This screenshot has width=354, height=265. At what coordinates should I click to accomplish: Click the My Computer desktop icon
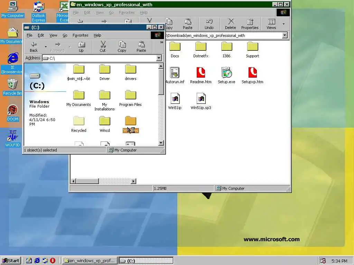(x=12, y=9)
